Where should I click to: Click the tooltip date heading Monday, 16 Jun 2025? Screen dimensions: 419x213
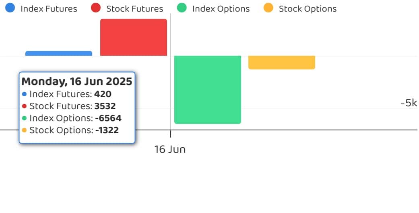[77, 81]
